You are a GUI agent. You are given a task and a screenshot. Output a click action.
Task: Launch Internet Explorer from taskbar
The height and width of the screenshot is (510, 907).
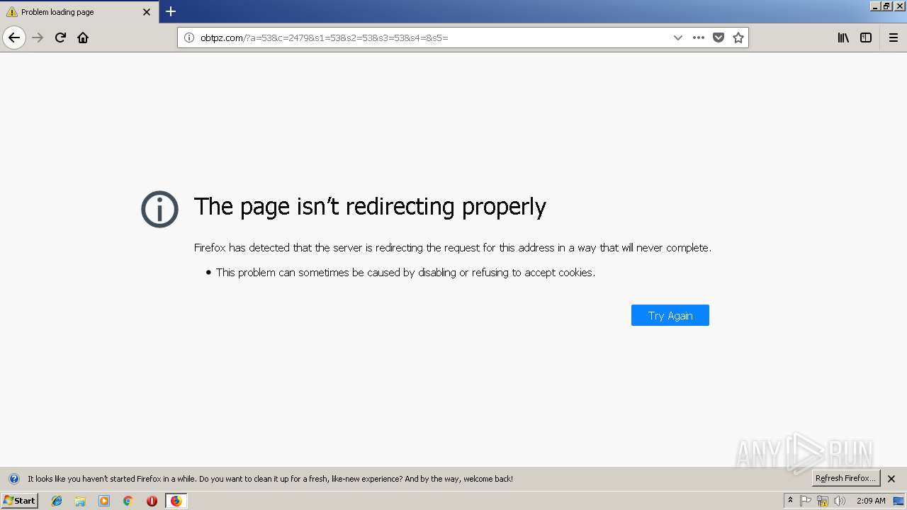(57, 501)
